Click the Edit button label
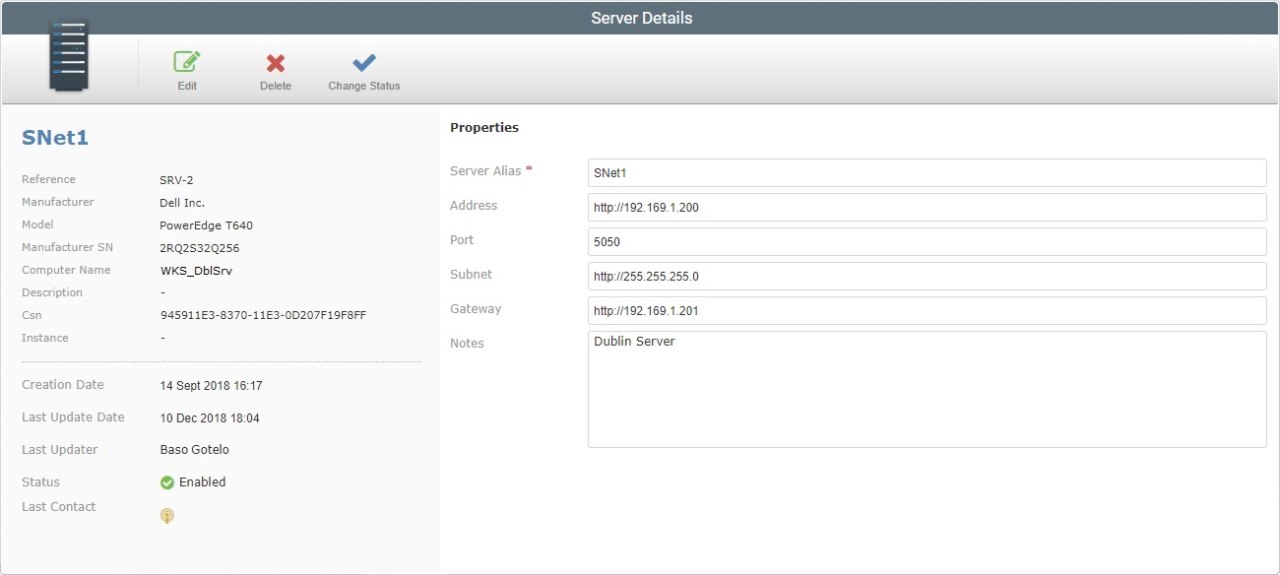 click(x=187, y=86)
